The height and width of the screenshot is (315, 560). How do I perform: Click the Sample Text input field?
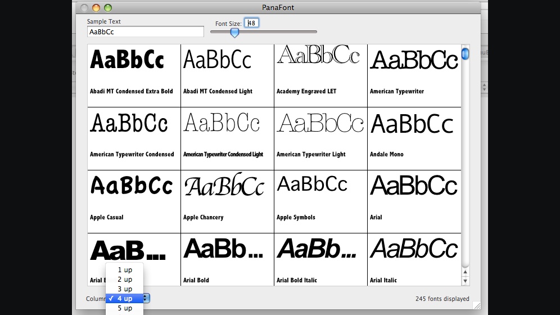146,32
